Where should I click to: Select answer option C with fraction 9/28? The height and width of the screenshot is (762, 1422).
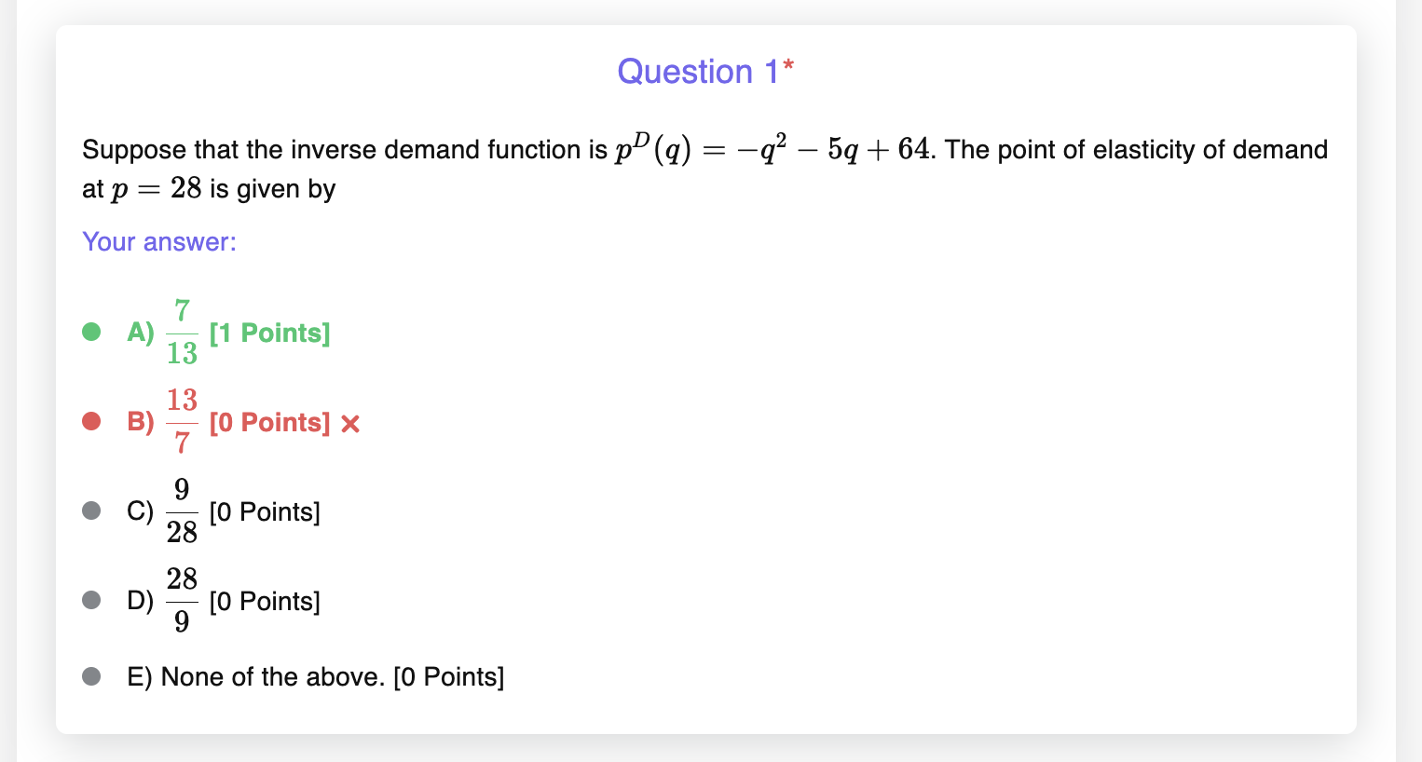[183, 510]
